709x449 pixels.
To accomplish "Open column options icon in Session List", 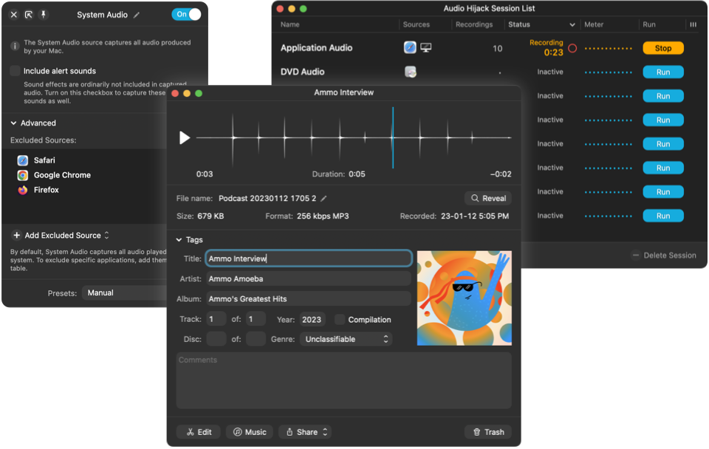I will pos(693,24).
